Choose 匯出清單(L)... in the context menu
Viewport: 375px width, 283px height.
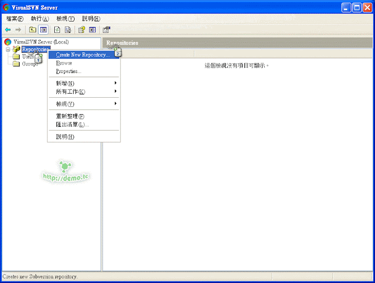pyautogui.click(x=84, y=124)
